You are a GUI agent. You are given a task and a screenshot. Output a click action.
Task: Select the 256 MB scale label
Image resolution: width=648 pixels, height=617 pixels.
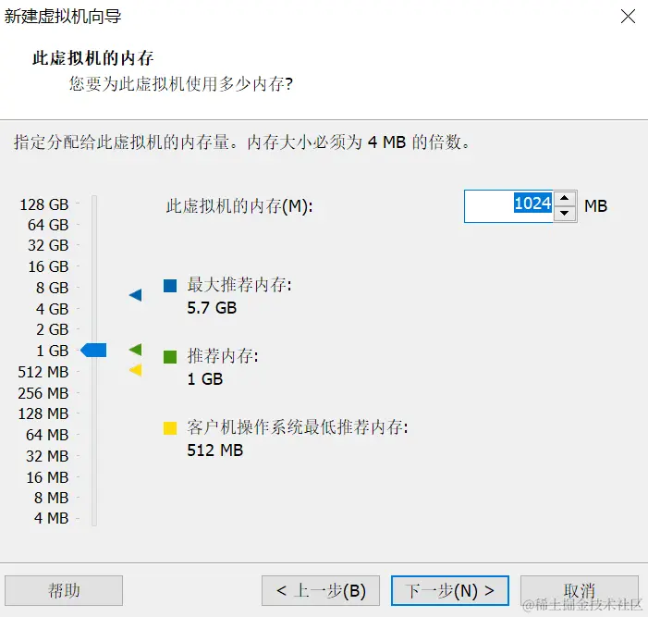point(43,393)
